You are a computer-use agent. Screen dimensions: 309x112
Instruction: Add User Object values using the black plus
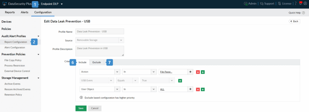pyautogui.click(x=190, y=89)
